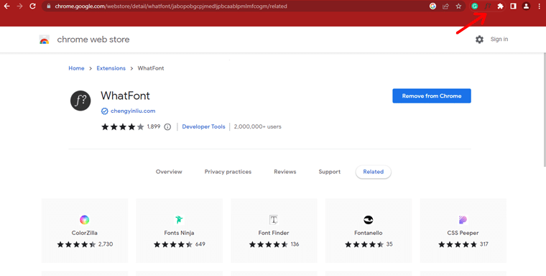
Task: Open the web store settings gear
Action: [479, 40]
